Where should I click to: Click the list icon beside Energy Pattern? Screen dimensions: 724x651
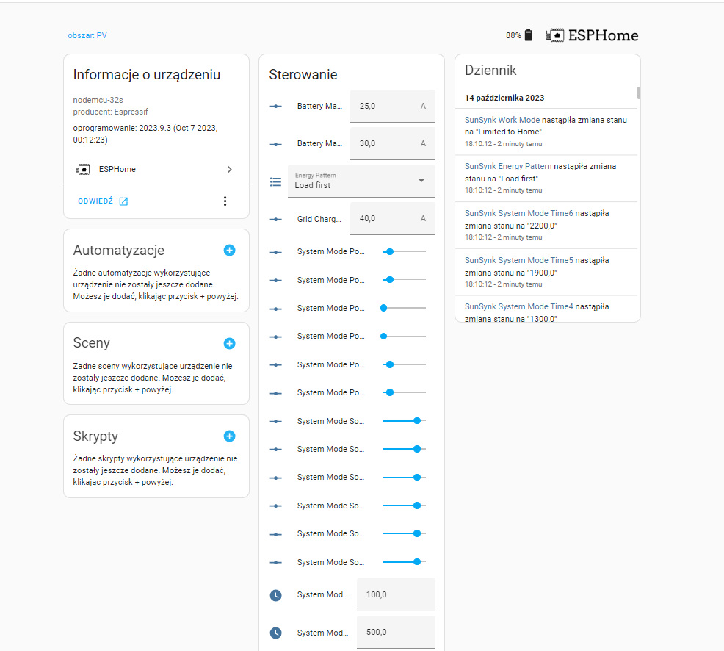point(276,181)
